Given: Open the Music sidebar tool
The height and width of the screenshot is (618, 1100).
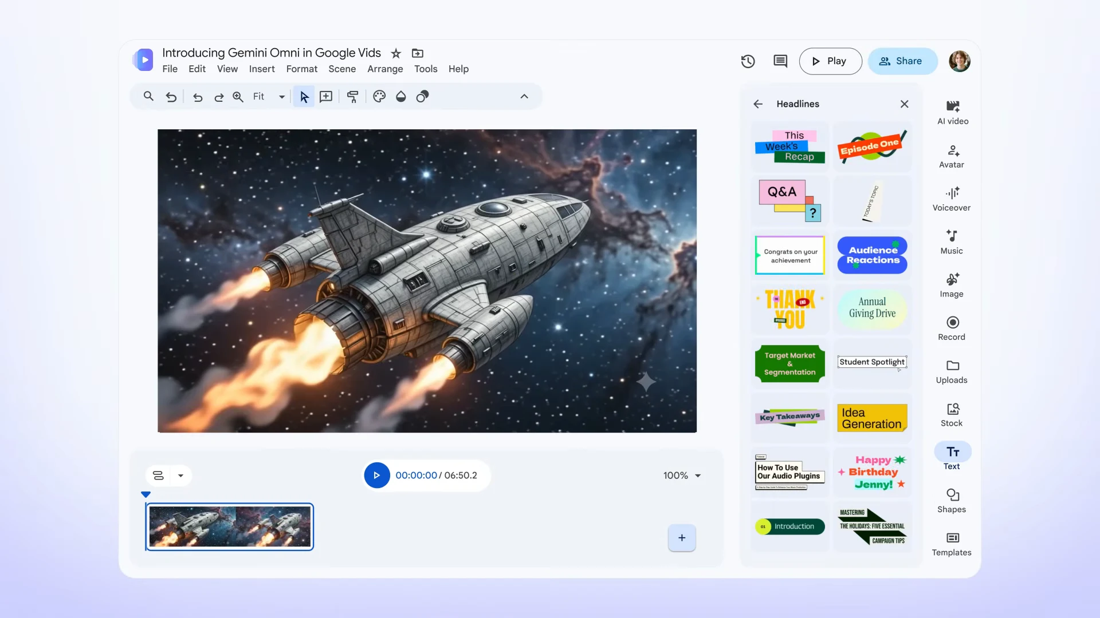Looking at the screenshot, I should tap(952, 242).
